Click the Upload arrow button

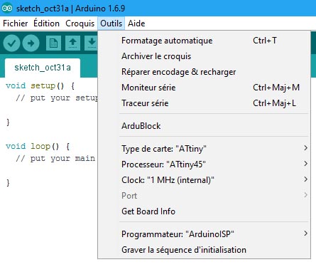coord(31,43)
